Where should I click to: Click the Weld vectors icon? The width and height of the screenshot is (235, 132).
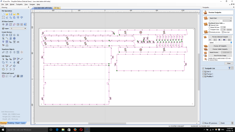[3, 63]
